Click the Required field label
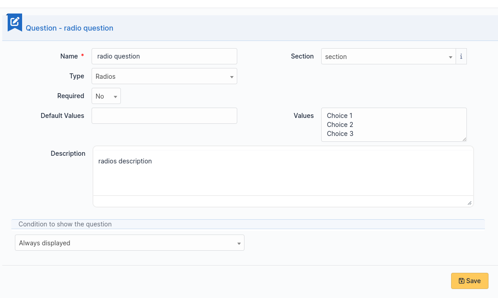This screenshot has height=298, width=498. (70, 96)
